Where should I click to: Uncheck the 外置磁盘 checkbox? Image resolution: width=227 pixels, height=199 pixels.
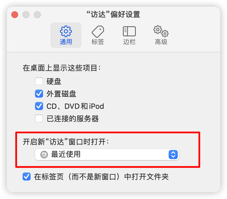pyautogui.click(x=39, y=94)
